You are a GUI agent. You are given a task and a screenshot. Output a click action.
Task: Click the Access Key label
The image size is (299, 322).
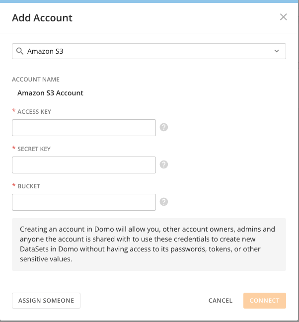tap(34, 112)
